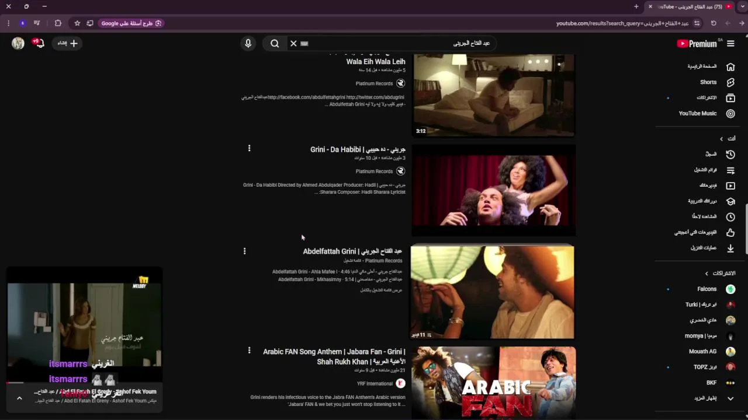Click the Arabic FAN video thumbnail

[494, 383]
